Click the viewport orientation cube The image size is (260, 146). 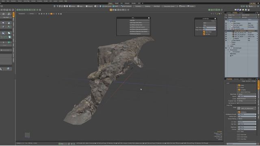click(x=27, y=135)
